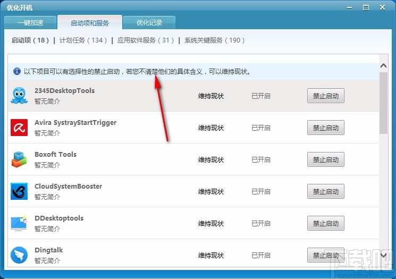Minimize the 优化开机 window
The image size is (396, 279).
[x=350, y=7]
